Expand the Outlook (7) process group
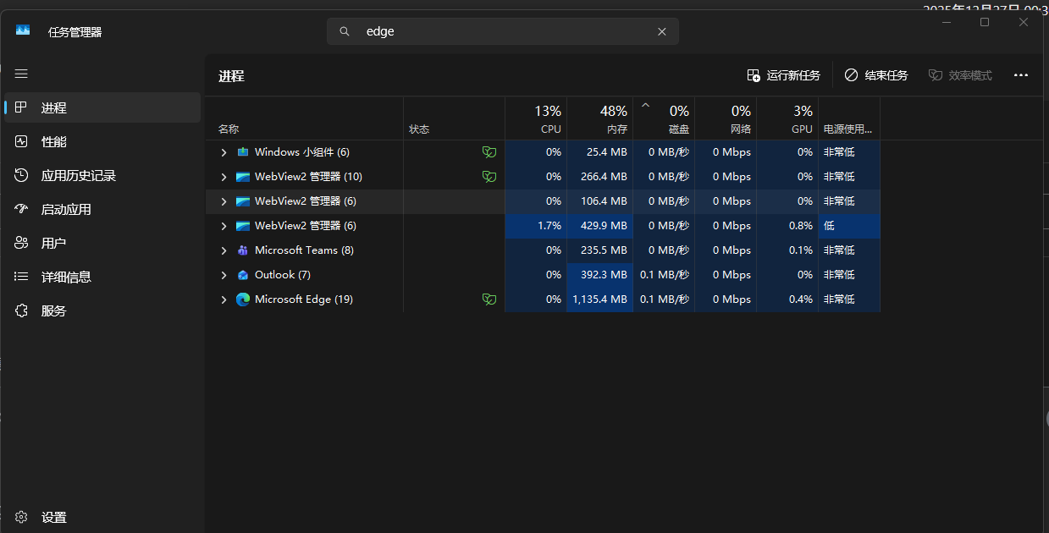 point(224,275)
